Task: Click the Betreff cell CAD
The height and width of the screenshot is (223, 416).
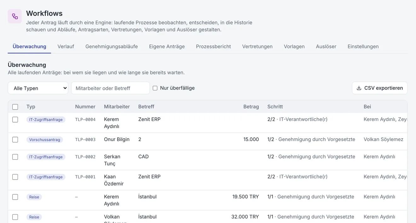Action: (143, 157)
